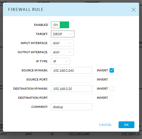Click the Comment field containing dostup
This screenshot has width=142, height=139.
[x=71, y=107]
